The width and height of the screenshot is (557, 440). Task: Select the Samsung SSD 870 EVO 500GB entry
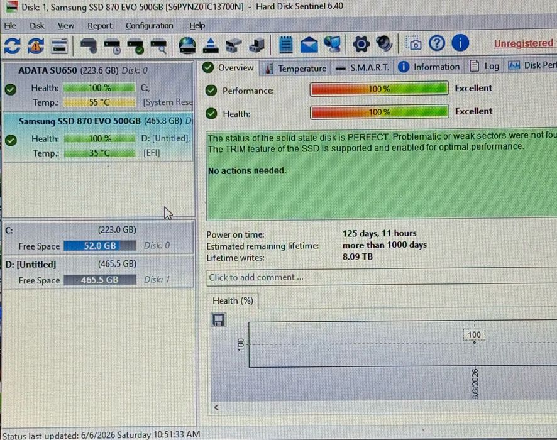(x=99, y=137)
